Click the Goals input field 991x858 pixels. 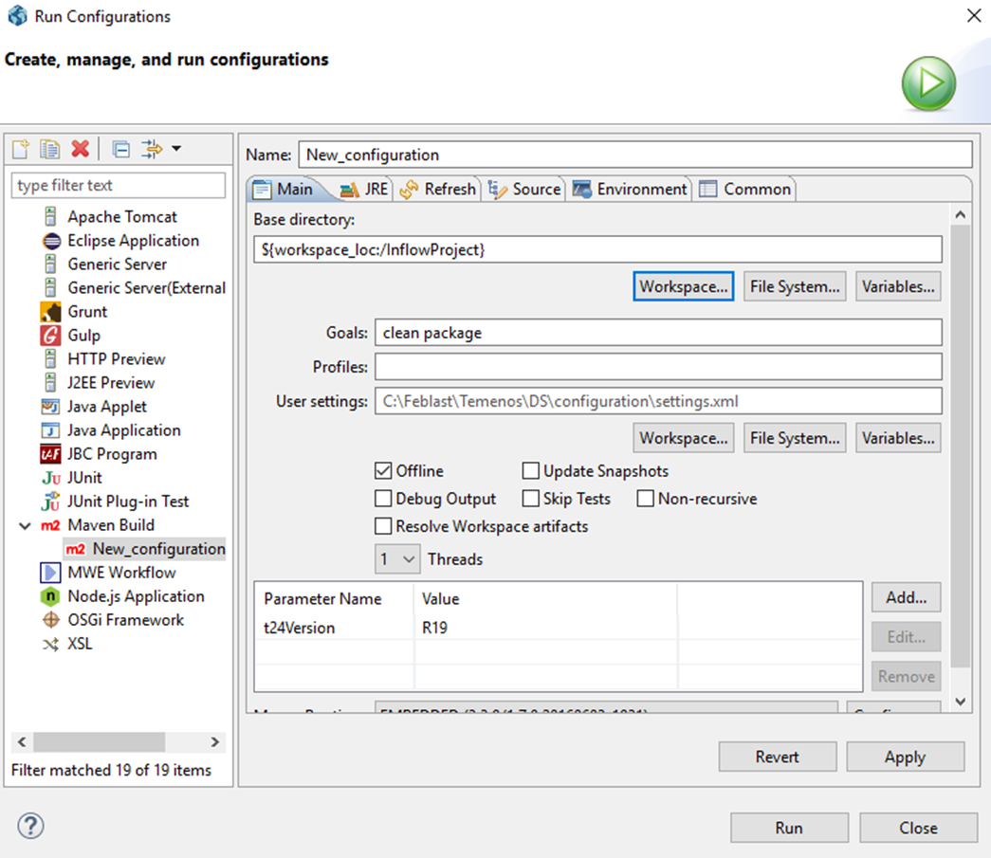coord(657,333)
